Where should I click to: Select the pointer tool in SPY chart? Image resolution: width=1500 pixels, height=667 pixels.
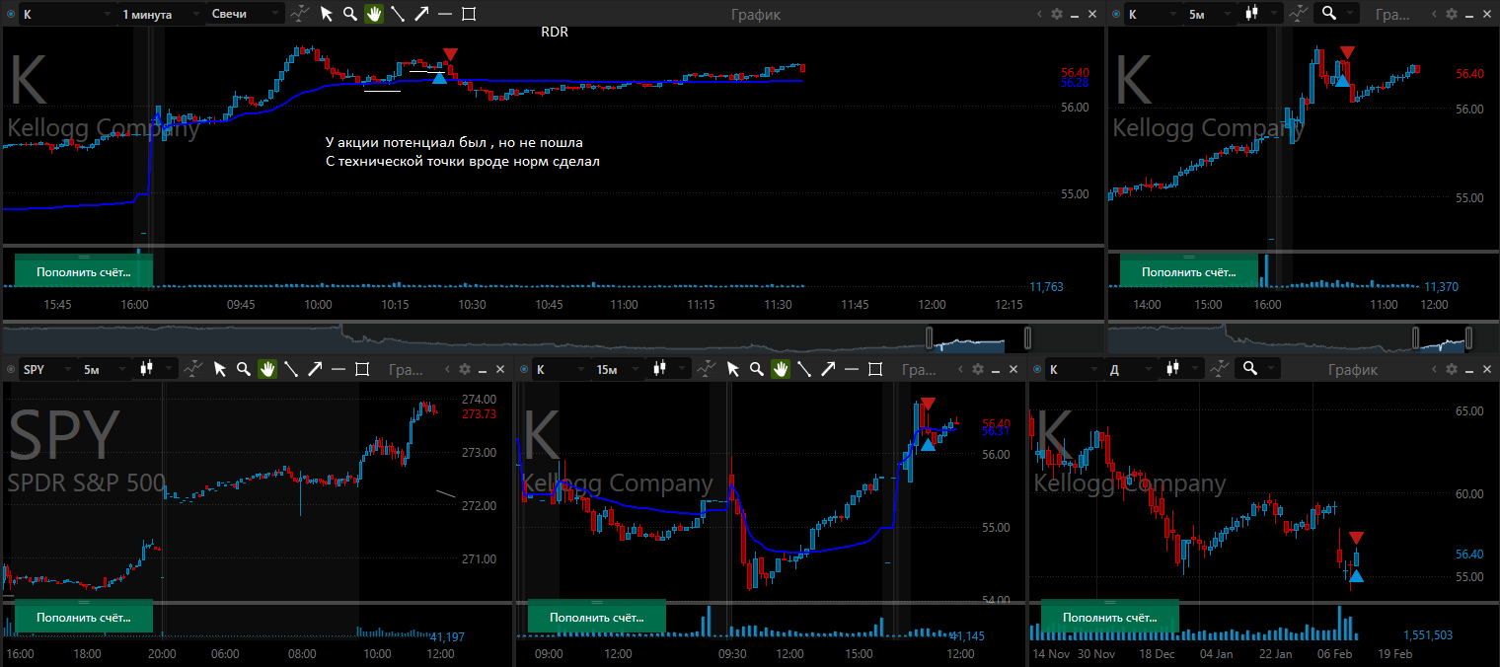[x=220, y=369]
